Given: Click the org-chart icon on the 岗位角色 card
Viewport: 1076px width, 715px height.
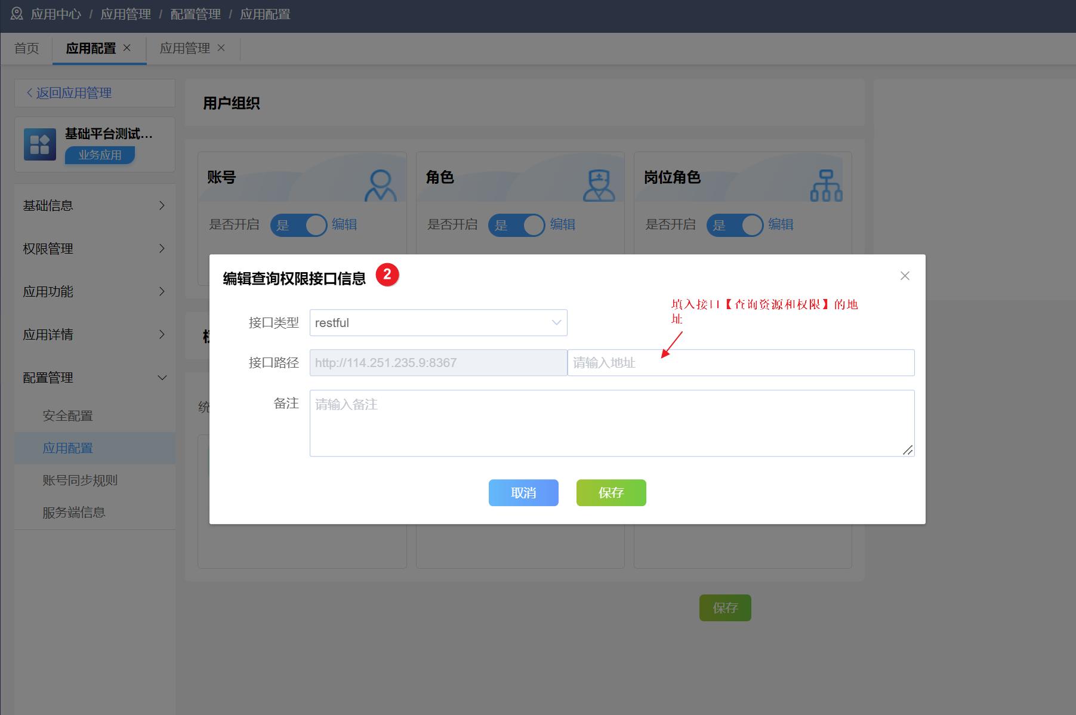Looking at the screenshot, I should (x=826, y=186).
